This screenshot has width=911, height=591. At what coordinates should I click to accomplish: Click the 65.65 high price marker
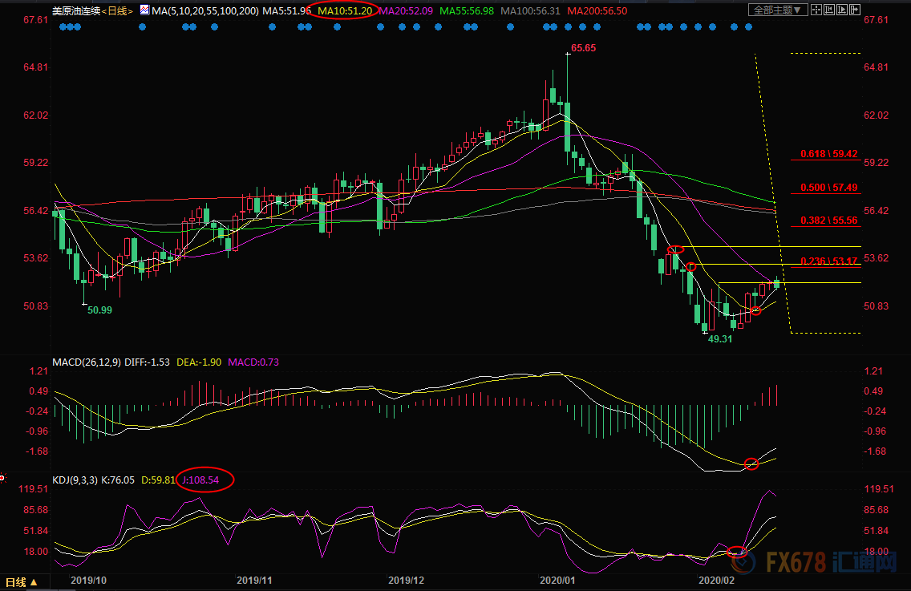tap(583, 48)
